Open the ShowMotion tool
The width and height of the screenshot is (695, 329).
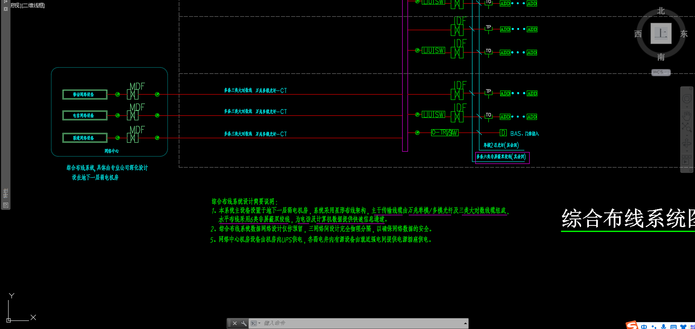point(687,160)
